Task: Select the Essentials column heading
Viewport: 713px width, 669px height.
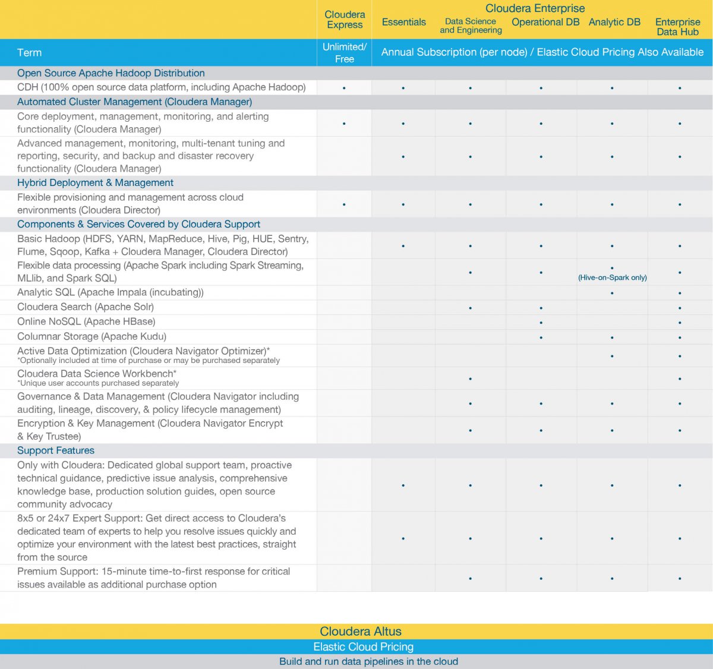Action: pos(404,22)
